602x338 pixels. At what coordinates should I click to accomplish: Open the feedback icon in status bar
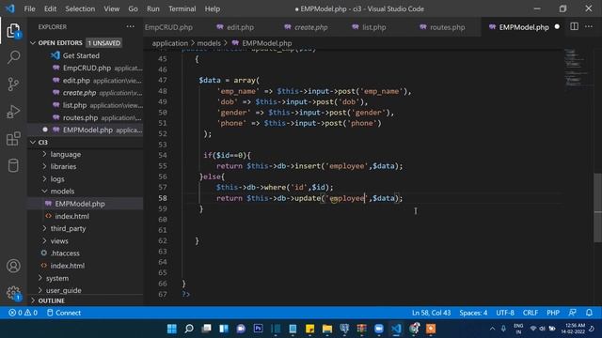point(572,313)
